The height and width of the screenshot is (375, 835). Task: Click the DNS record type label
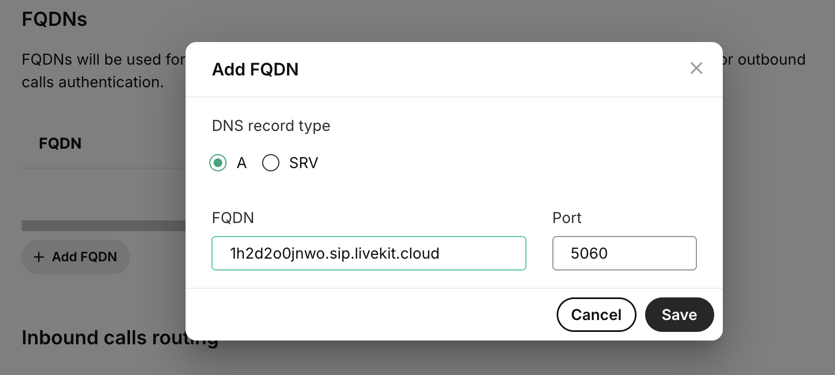pos(271,126)
